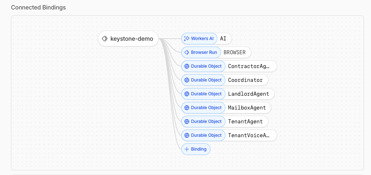Click the Durable Object label for ContractorAg…
Viewport: 371px width, 175px height.
pos(203,66)
